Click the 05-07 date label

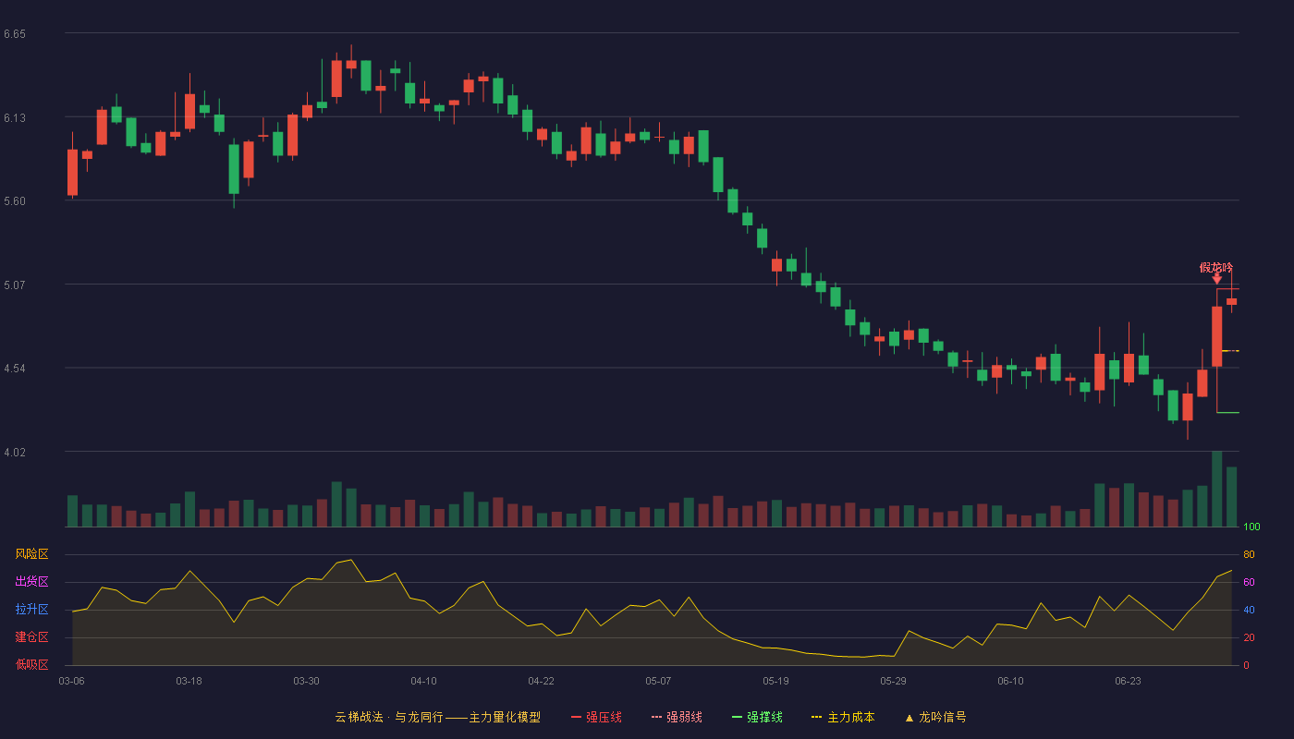click(658, 681)
